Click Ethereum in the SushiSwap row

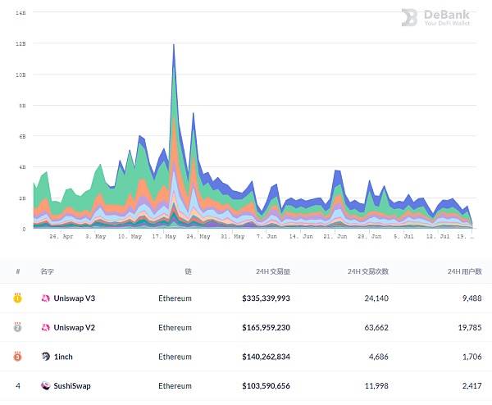pos(175,386)
